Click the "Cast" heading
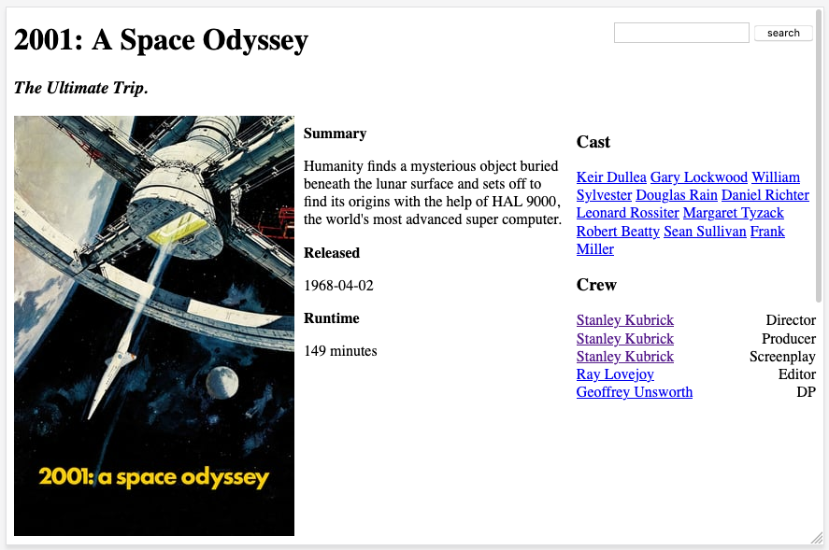The width and height of the screenshot is (829, 550). tap(593, 142)
